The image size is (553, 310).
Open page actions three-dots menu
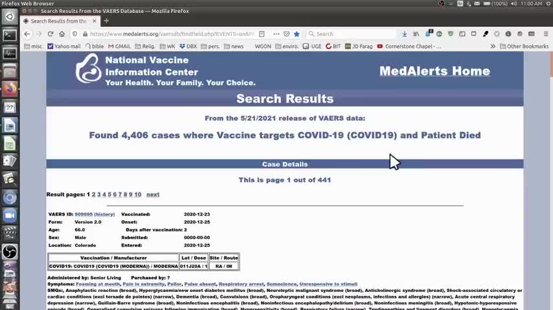point(276,34)
